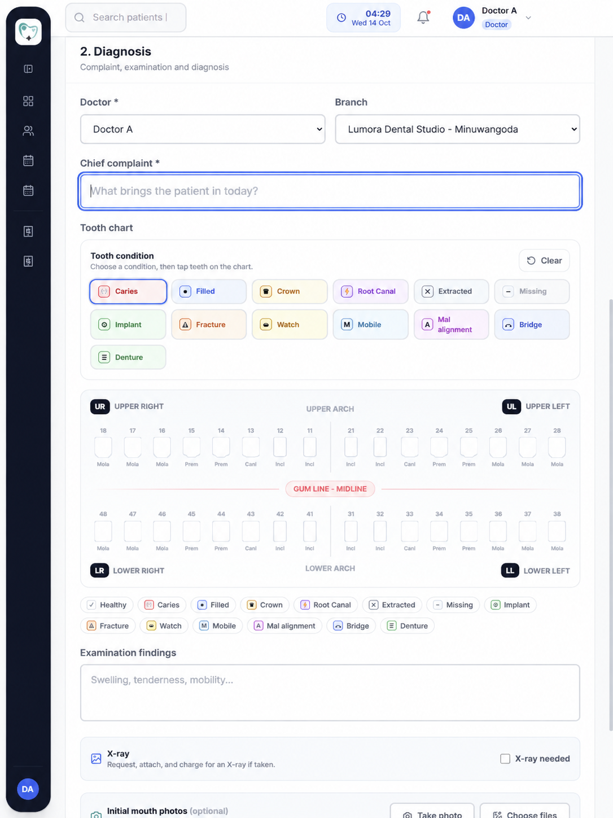The height and width of the screenshot is (818, 613).
Task: Open the Doctor dropdown showing Doctor A
Action: 203,129
